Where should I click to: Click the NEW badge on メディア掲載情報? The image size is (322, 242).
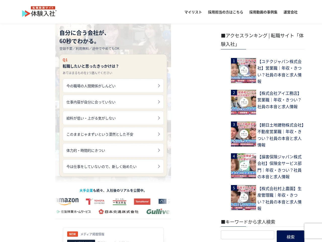point(72,234)
